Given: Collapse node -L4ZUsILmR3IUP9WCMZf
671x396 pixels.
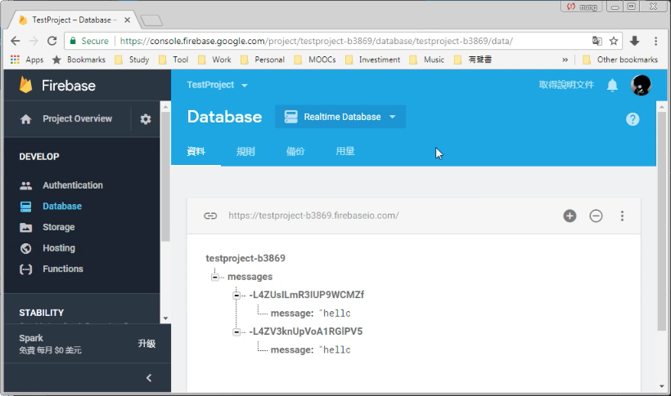Looking at the screenshot, I should point(236,296).
